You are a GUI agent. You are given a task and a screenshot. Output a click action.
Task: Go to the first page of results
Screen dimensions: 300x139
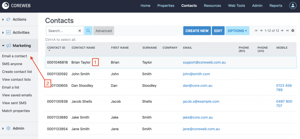256,31
